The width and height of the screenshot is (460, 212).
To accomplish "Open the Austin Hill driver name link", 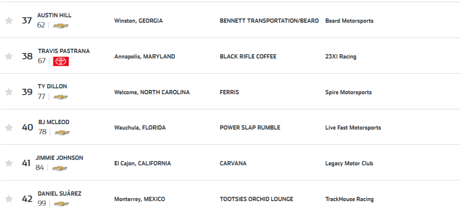I will pos(54,15).
